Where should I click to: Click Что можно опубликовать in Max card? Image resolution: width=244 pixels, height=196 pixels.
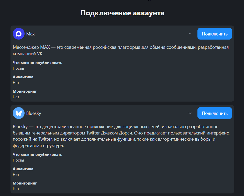38,63
